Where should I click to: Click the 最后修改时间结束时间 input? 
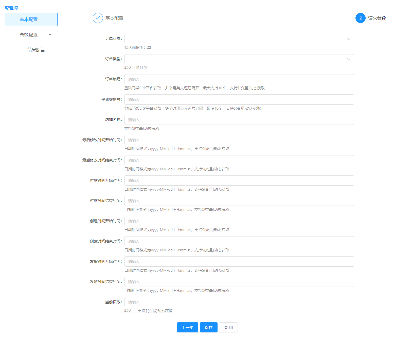(x=239, y=160)
